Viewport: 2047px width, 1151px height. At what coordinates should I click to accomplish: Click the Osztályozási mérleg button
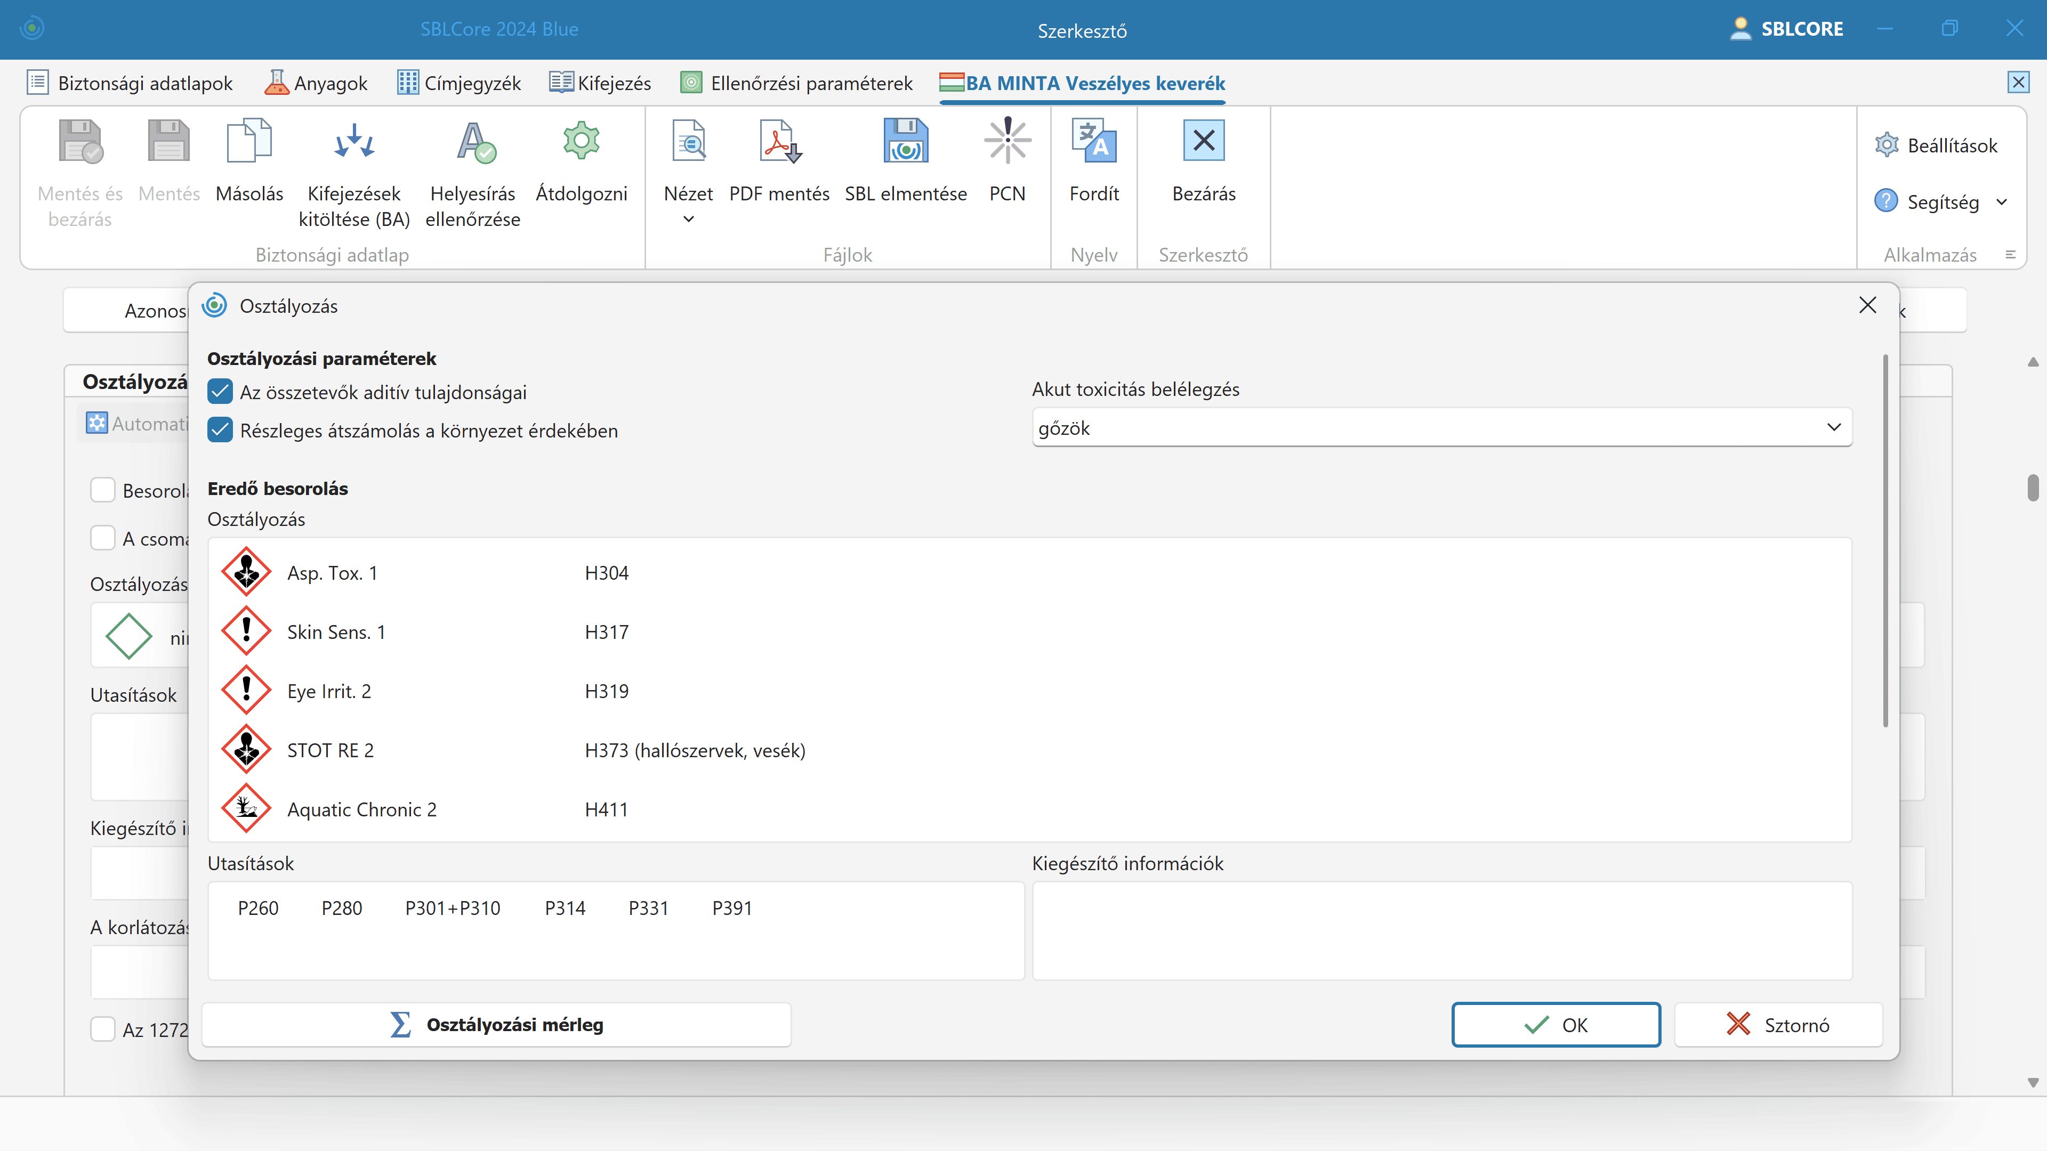[497, 1025]
